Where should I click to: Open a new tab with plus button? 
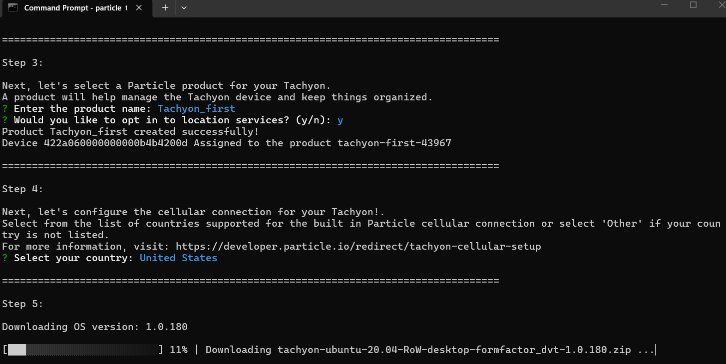pos(165,7)
